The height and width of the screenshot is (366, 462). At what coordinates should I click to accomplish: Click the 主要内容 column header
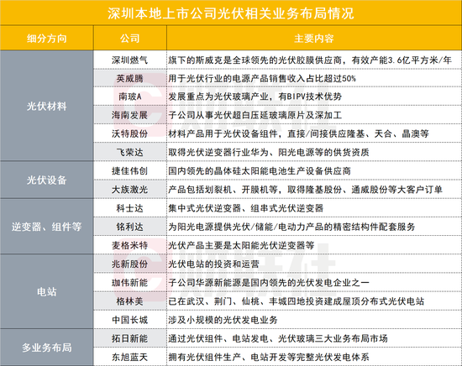(x=314, y=39)
